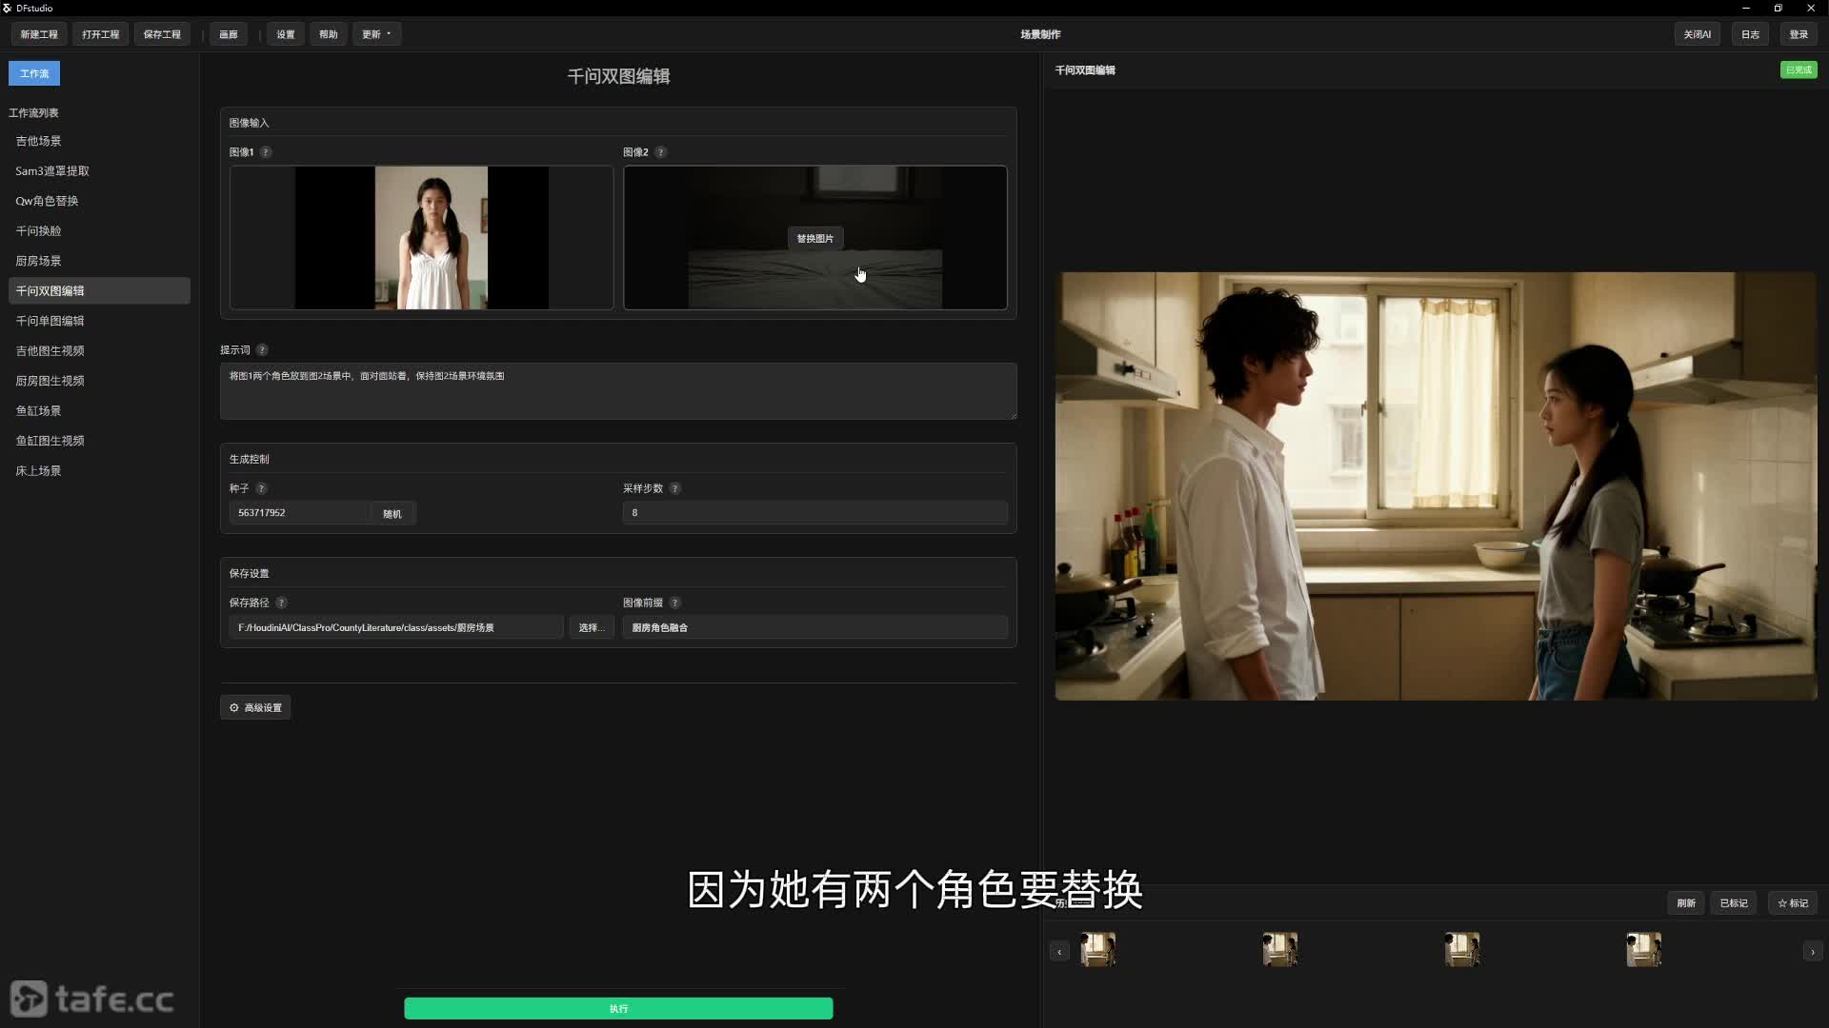Click the help icon beside 图像前缀

[x=675, y=603]
